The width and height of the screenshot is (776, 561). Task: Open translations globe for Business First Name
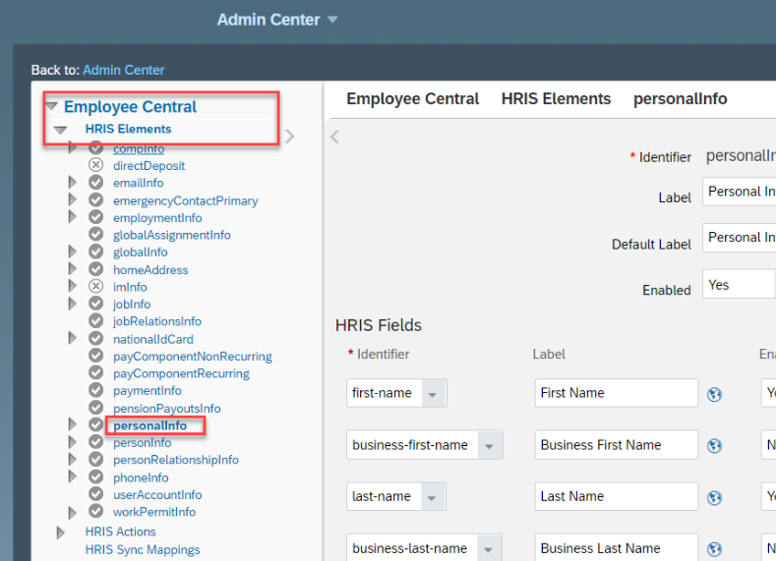(x=714, y=446)
